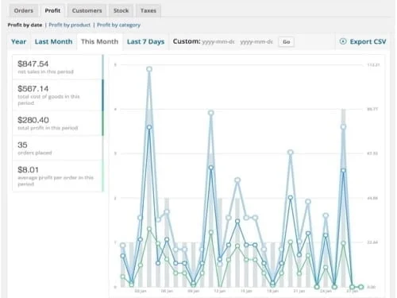Click the 24 Jan x-axis label
Screen dimensions: 397x298
coord(326,291)
